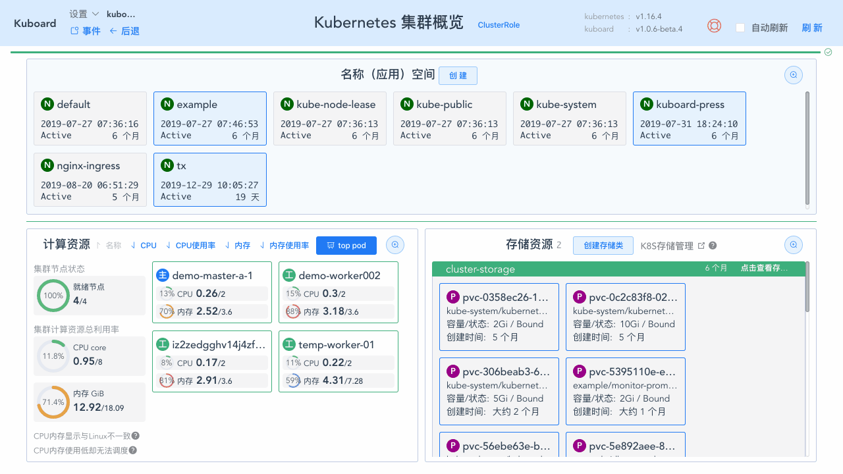
Task: Click the P icon of pvc-5395110e
Action: pyautogui.click(x=580, y=371)
